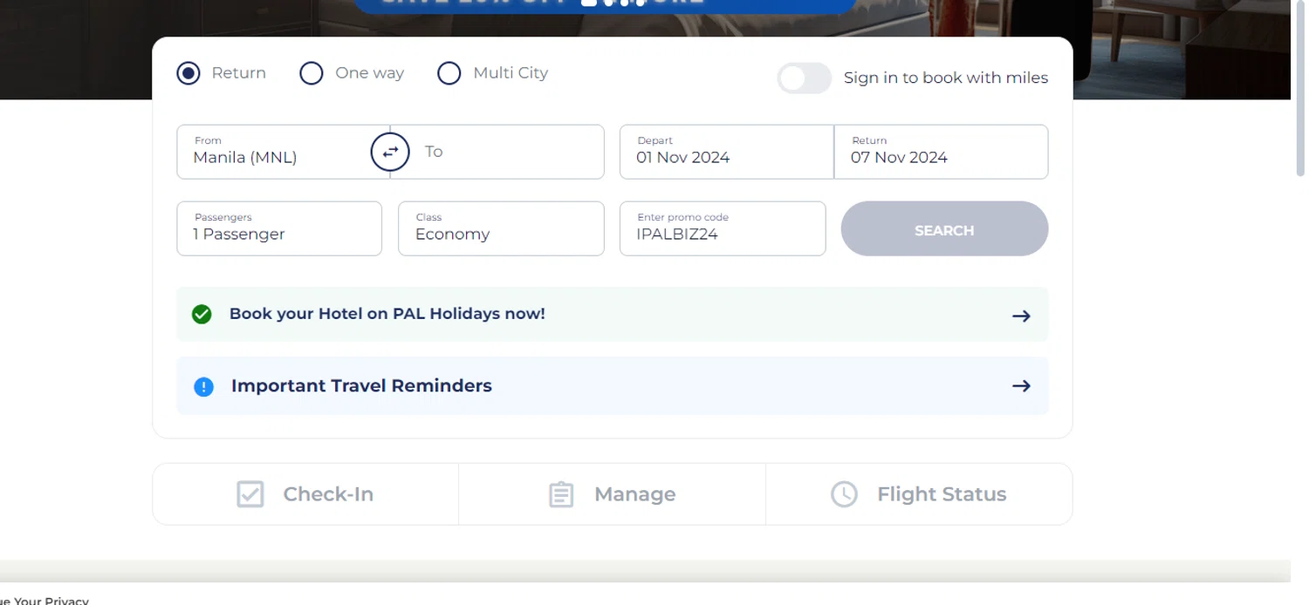Toggle sign in to book with miles
This screenshot has height=605, width=1309.
[804, 78]
